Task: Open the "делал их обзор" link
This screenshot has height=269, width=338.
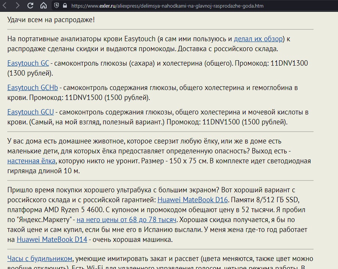Action: 258,39
